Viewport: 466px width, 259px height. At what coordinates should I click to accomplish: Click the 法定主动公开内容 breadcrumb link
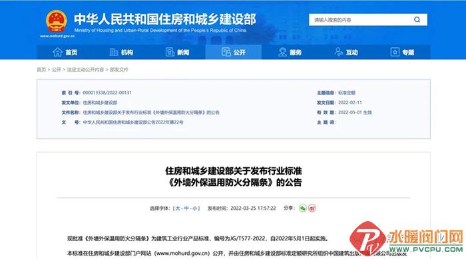(x=85, y=69)
